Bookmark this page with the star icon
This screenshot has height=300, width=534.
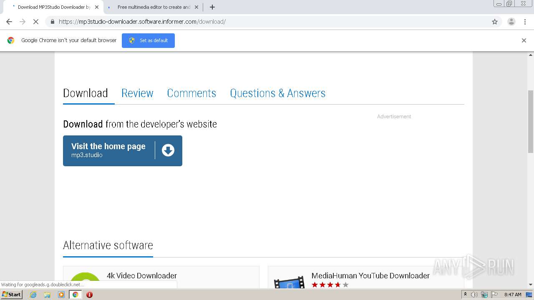click(495, 22)
